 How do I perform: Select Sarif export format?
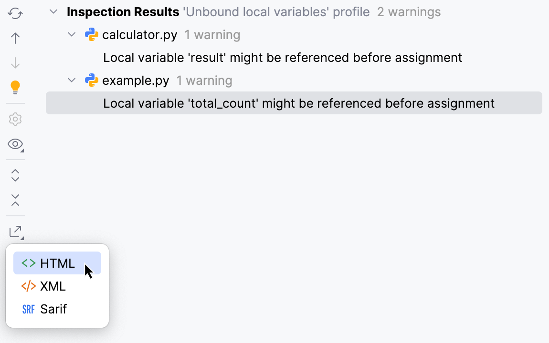[x=54, y=309]
